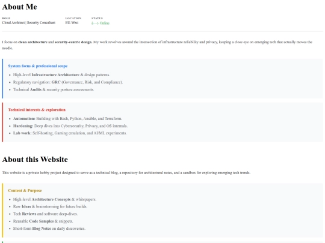Click the 'Content & Purpose' heading
This screenshot has height=243, width=325.
[25, 191]
